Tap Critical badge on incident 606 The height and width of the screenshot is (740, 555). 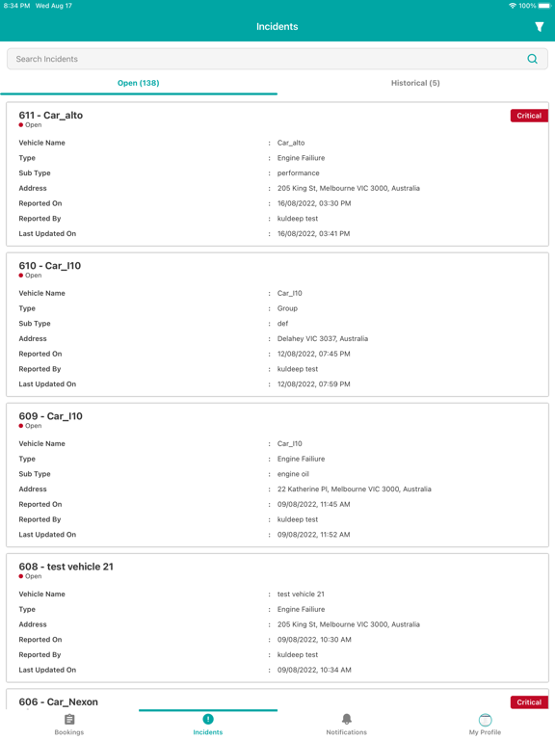(x=529, y=702)
